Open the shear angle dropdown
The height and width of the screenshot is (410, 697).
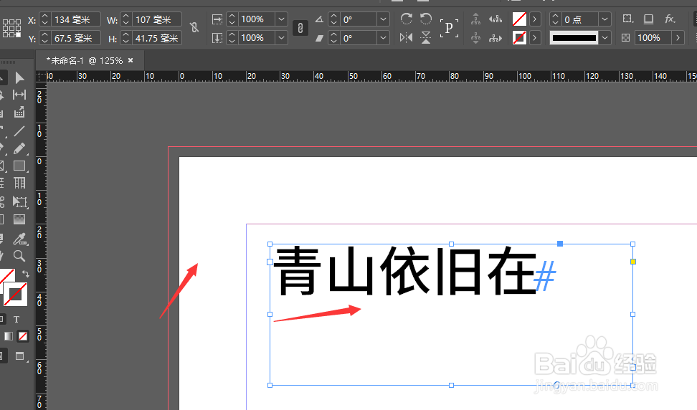tap(383, 38)
